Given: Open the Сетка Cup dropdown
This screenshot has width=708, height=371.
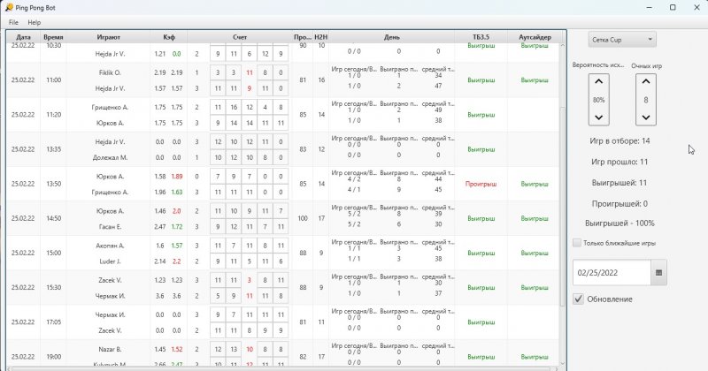Looking at the screenshot, I should point(624,39).
